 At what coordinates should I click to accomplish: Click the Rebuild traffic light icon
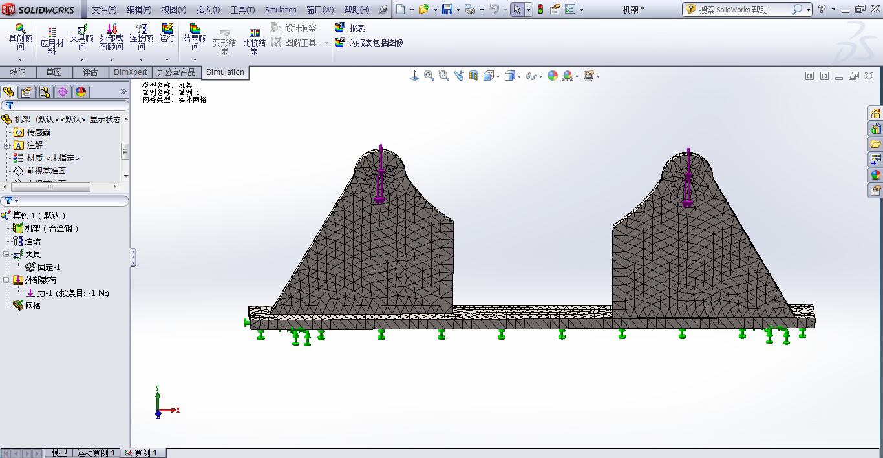tap(540, 9)
